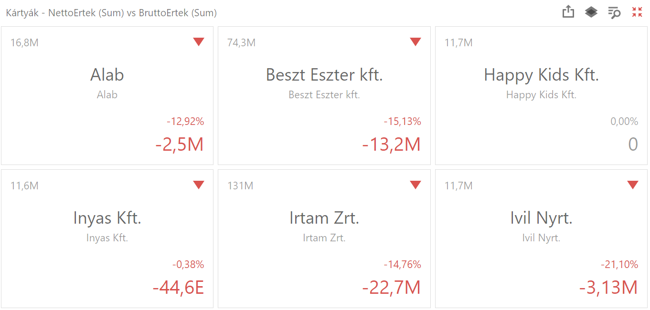Click red down triangle on Alab card
Viewport: 650px width, 310px height.
tap(199, 42)
